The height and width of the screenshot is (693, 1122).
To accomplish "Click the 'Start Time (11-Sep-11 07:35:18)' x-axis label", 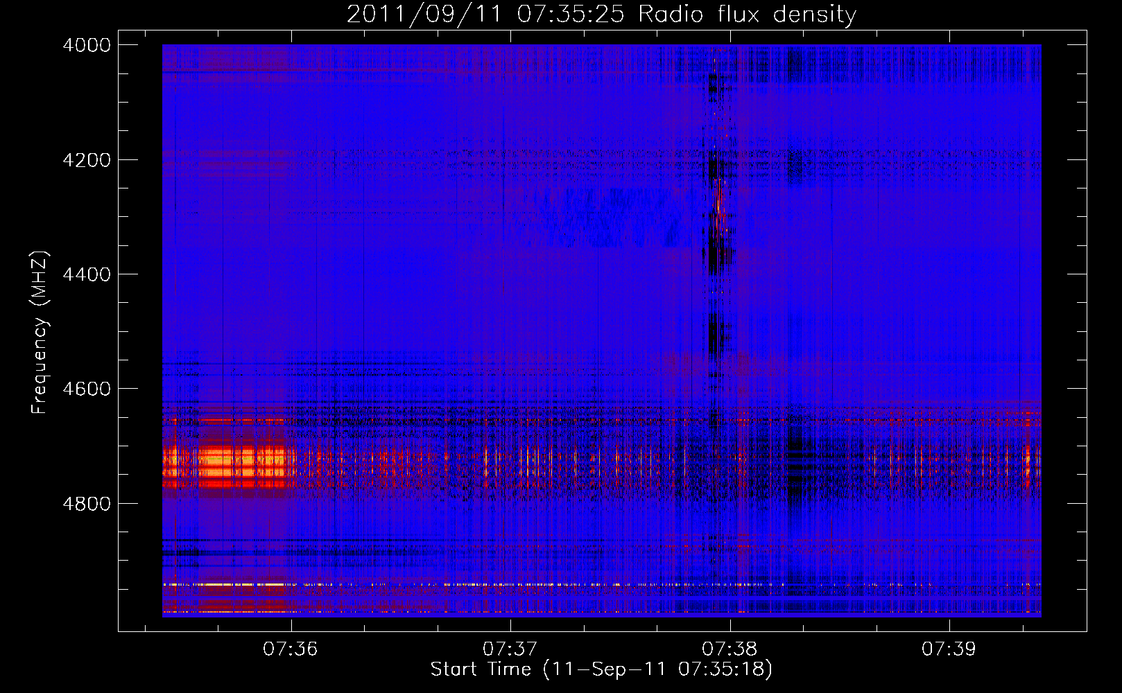I will [601, 669].
